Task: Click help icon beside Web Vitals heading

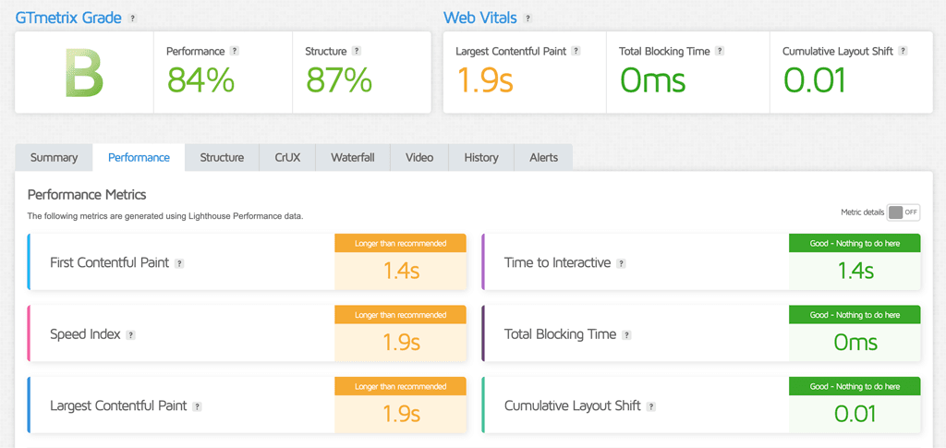Action: tap(528, 18)
